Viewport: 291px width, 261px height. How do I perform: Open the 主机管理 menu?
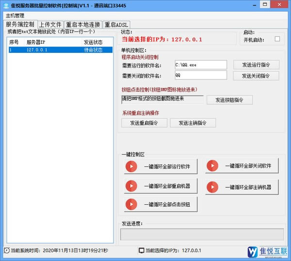(15, 16)
